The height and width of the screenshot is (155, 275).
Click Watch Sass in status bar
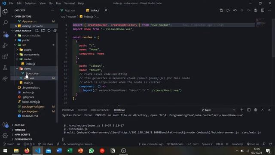click(175, 144)
